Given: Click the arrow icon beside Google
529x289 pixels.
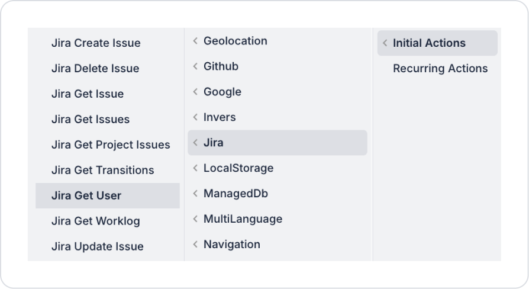Looking at the screenshot, I should coord(195,92).
